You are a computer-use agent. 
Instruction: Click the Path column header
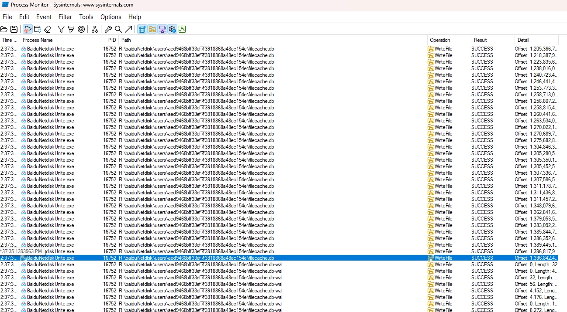273,40
